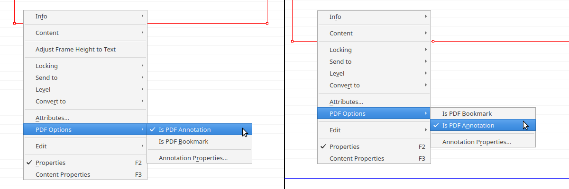Image resolution: width=569 pixels, height=189 pixels.
Task: Open Attributes... in left menu
Action: point(52,118)
